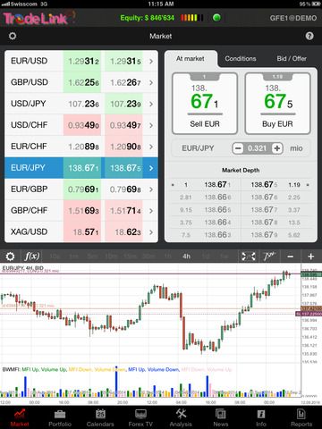Expand EUR/USD row details chevron
322x429 pixels.
pos(151,62)
